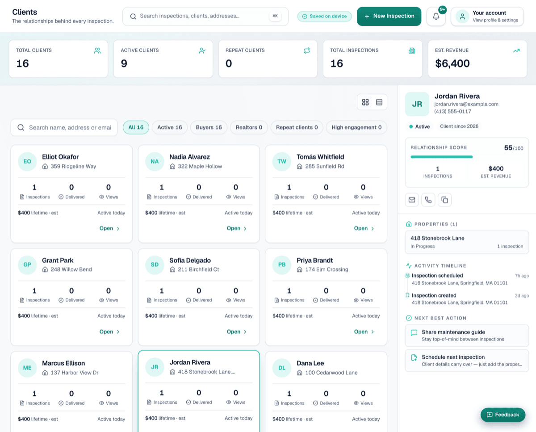Image resolution: width=536 pixels, height=432 pixels.
Task: Select Jordan Rivera card name
Action: point(190,362)
